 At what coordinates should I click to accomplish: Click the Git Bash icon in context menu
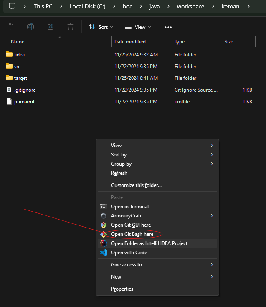pyautogui.click(x=104, y=234)
